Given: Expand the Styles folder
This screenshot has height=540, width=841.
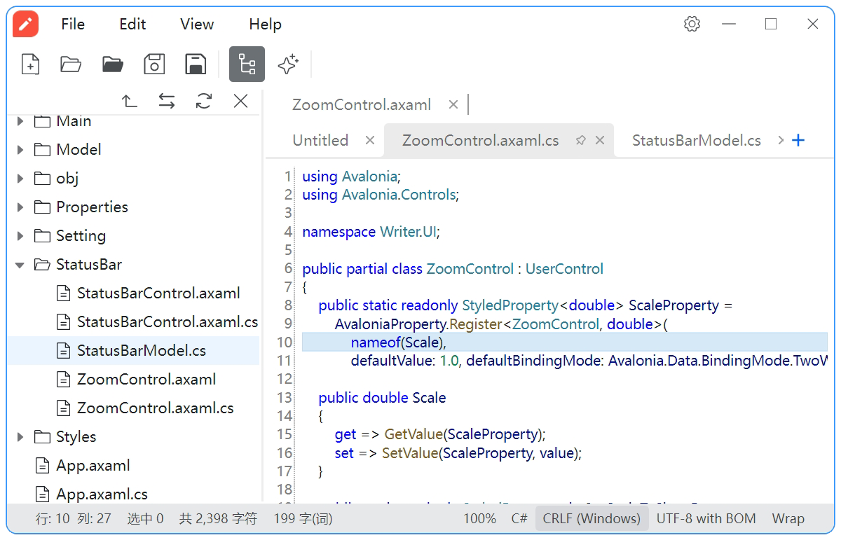Looking at the screenshot, I should pos(20,437).
